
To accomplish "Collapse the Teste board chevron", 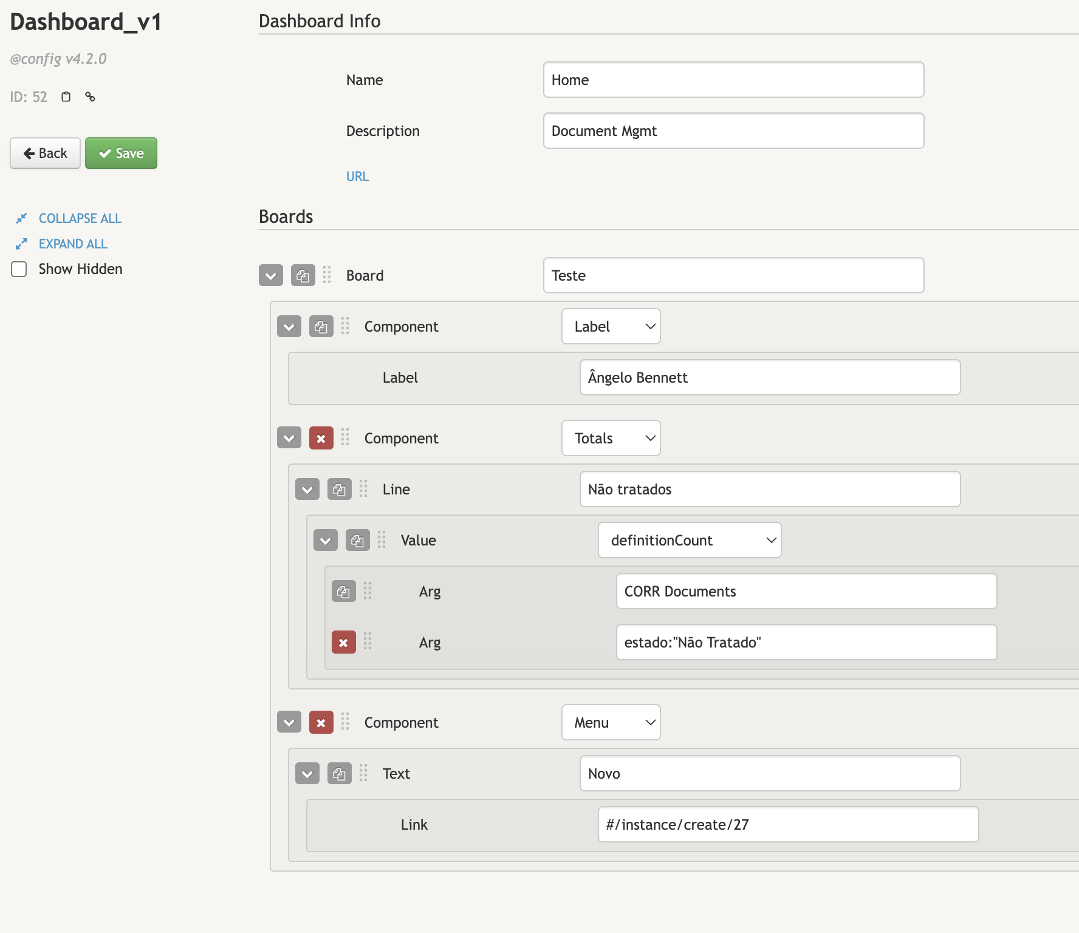I will (x=271, y=276).
